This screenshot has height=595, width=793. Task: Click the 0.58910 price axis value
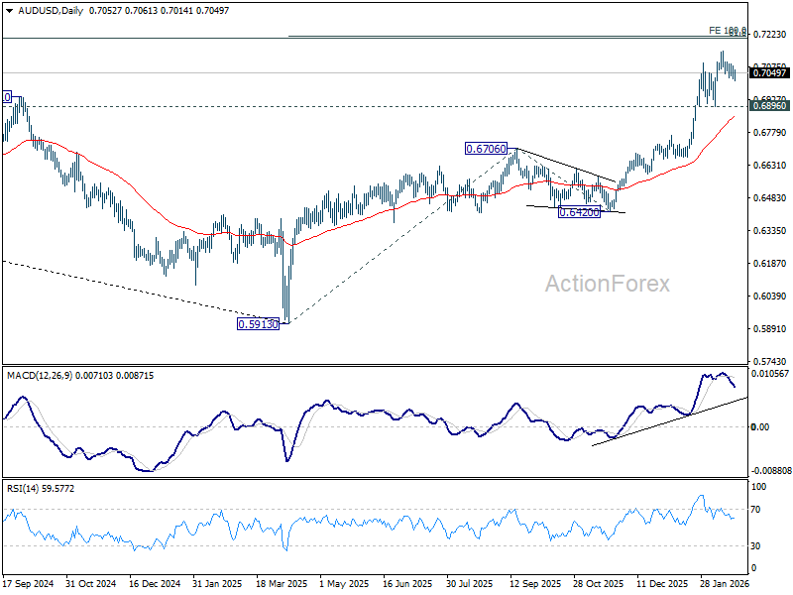770,329
